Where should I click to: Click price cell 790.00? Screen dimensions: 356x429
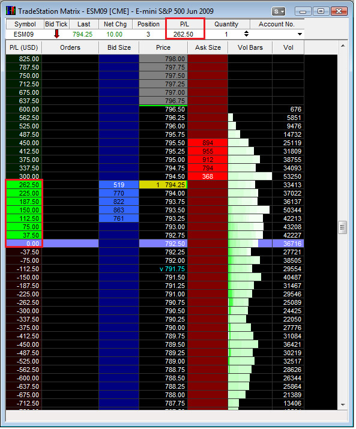pos(163,328)
